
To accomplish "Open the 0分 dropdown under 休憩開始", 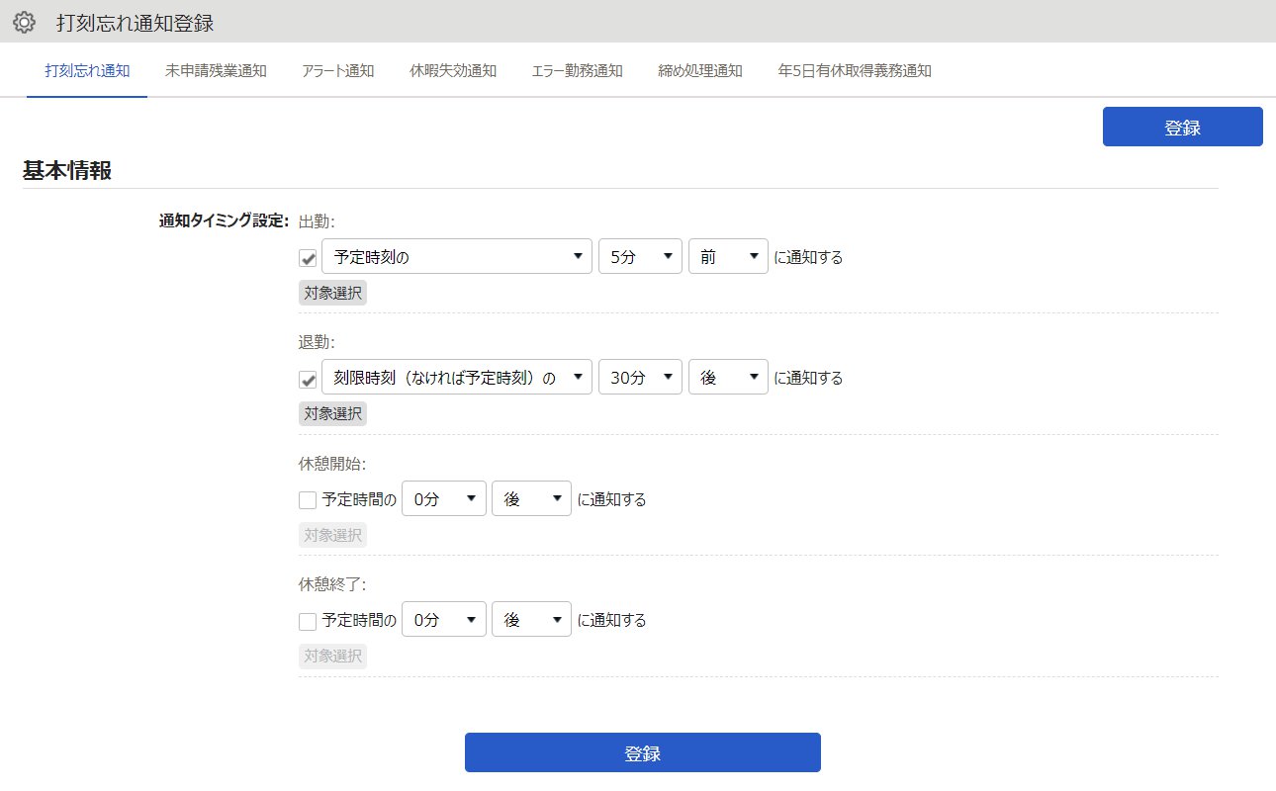I will (444, 498).
